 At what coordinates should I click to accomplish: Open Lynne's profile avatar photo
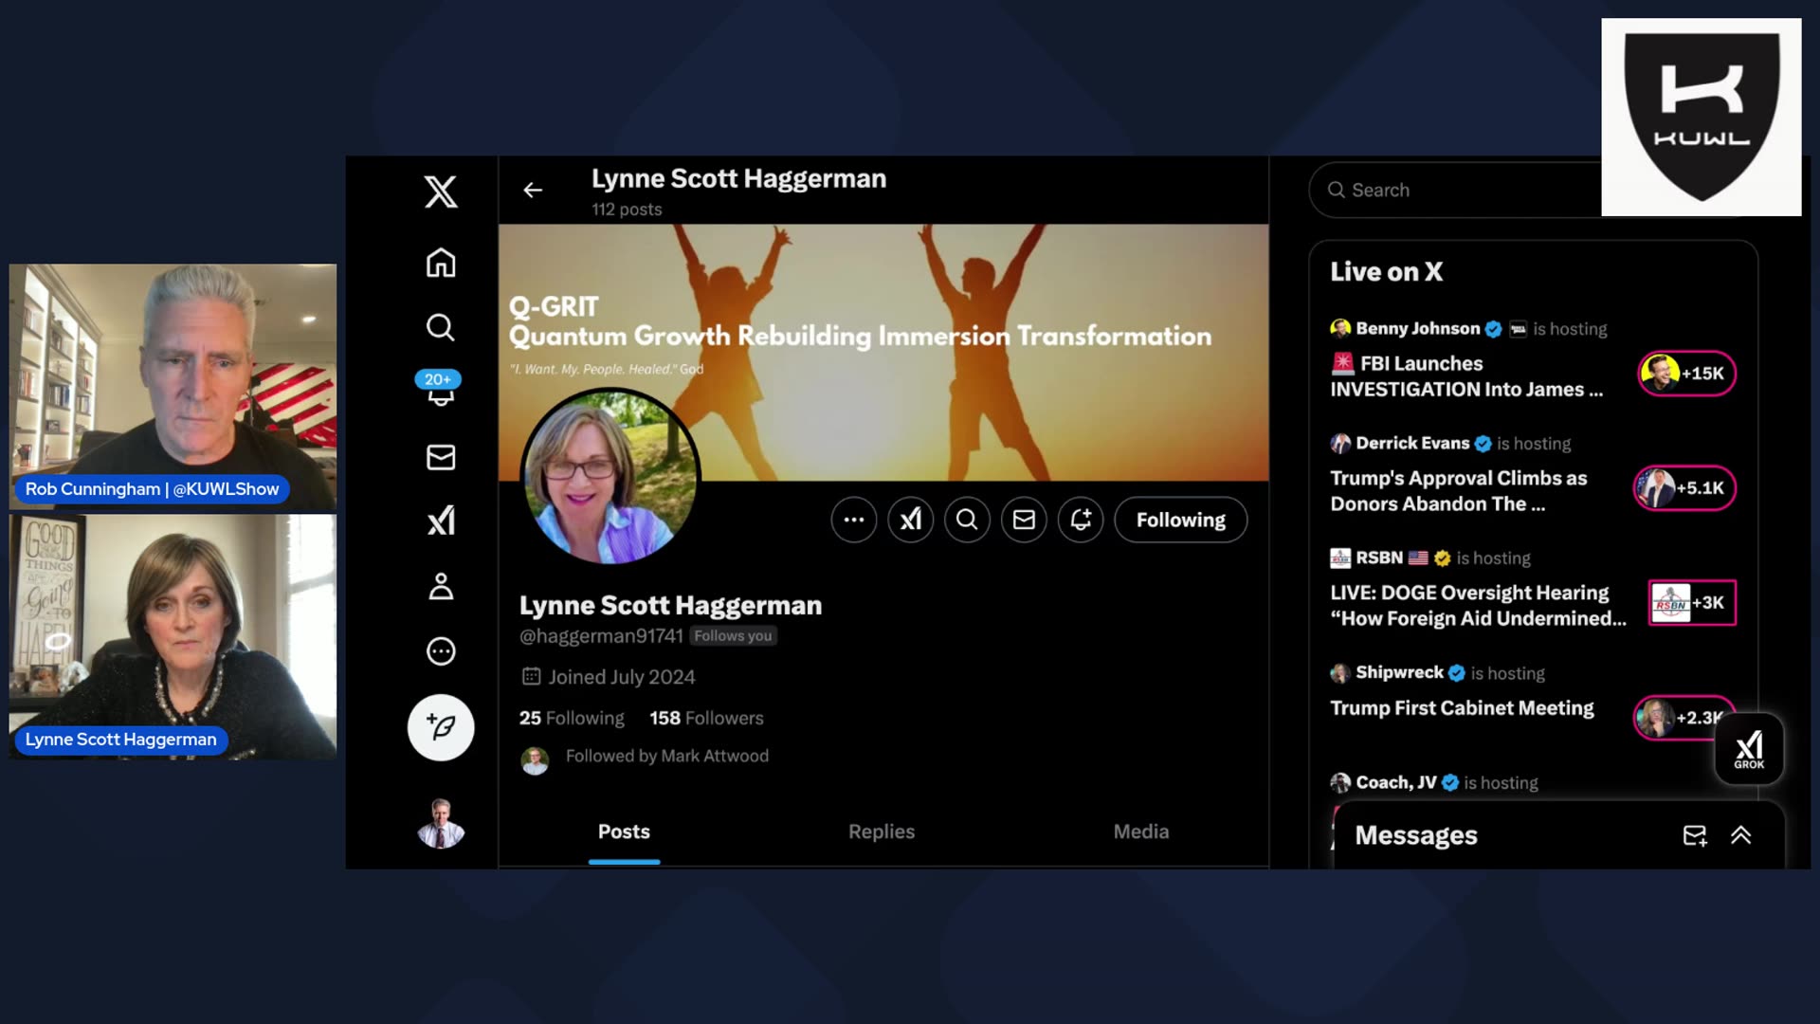[610, 477]
